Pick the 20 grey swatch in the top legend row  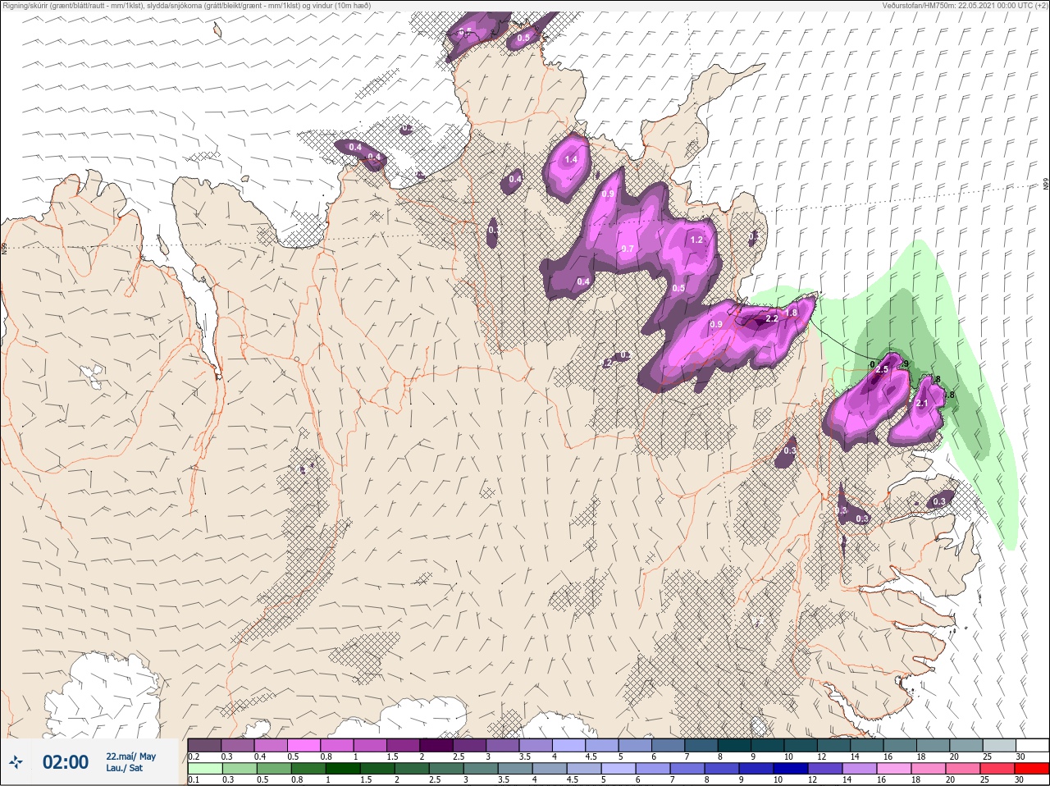[x=966, y=745]
